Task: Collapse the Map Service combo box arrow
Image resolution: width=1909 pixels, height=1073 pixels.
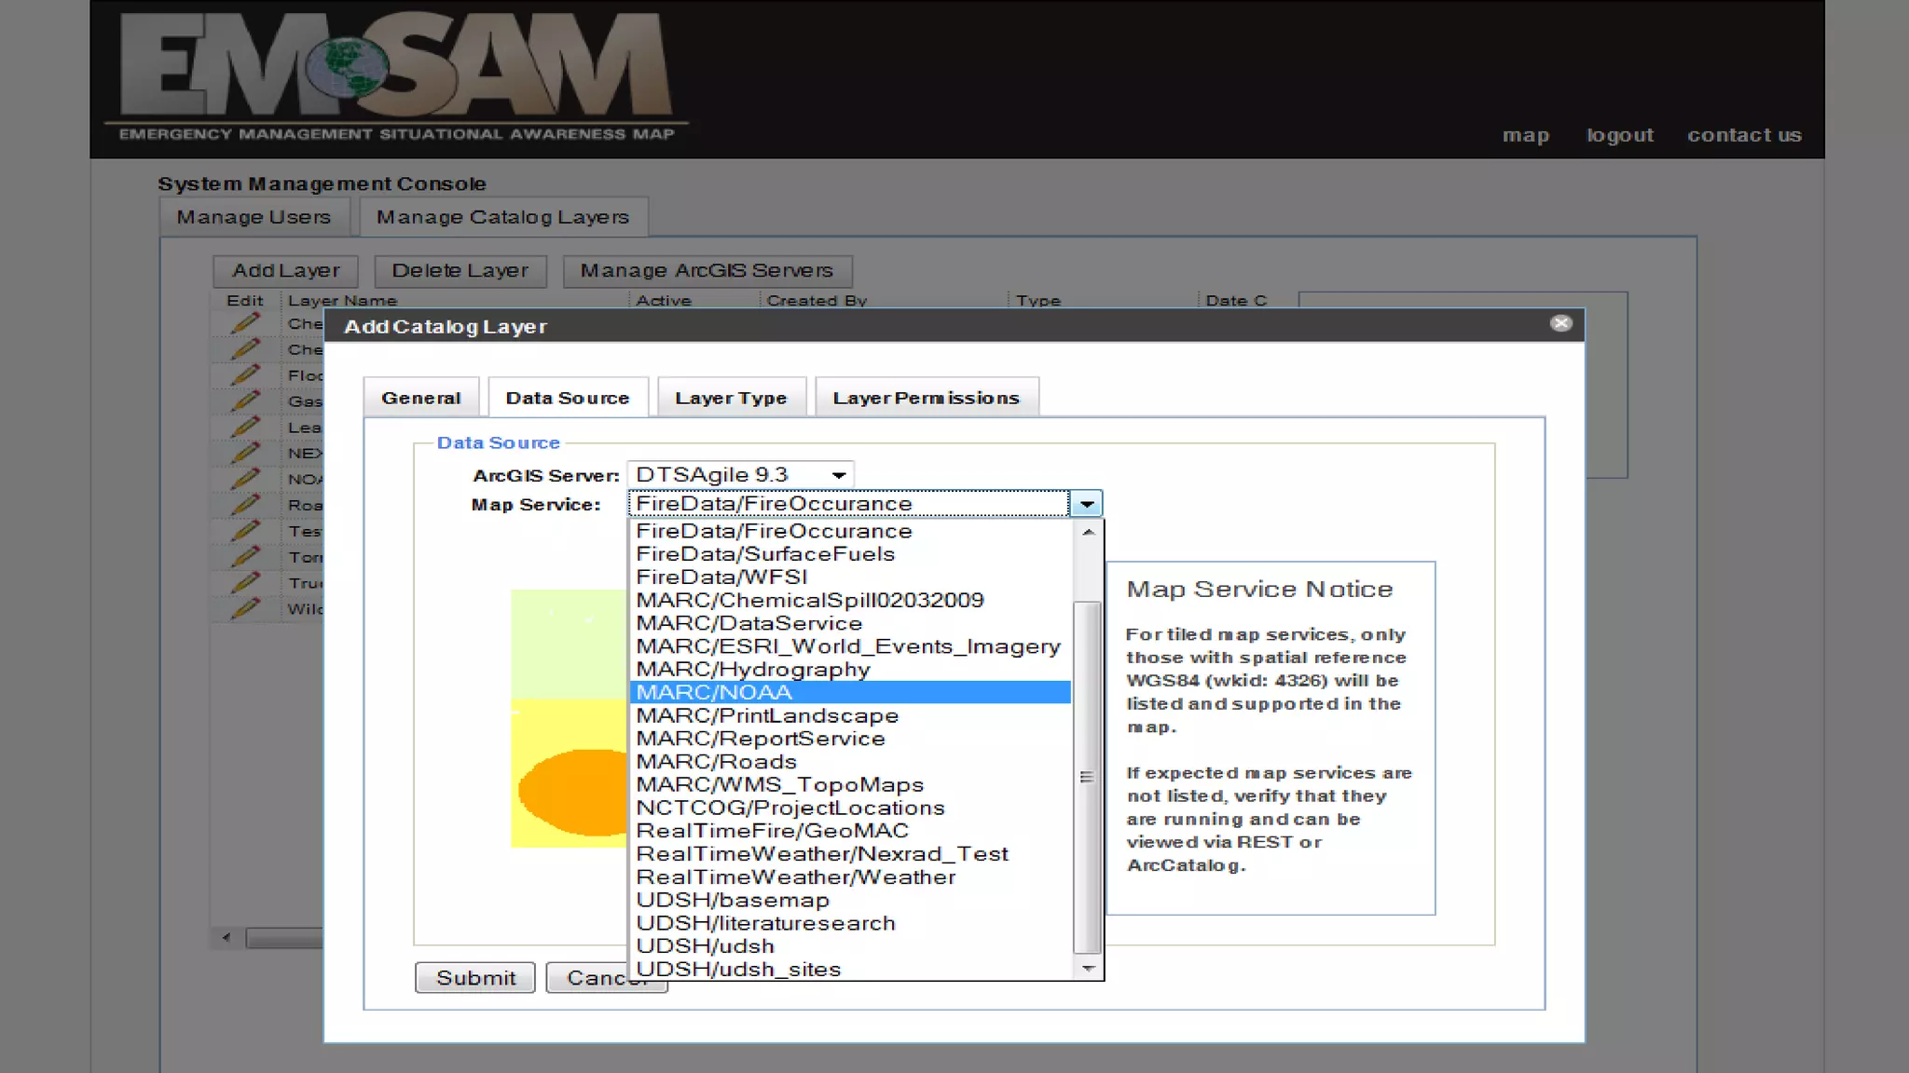Action: click(1086, 504)
